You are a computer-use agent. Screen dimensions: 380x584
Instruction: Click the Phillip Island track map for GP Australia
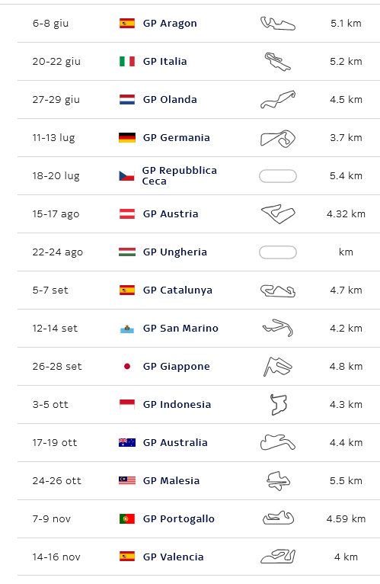(x=278, y=442)
